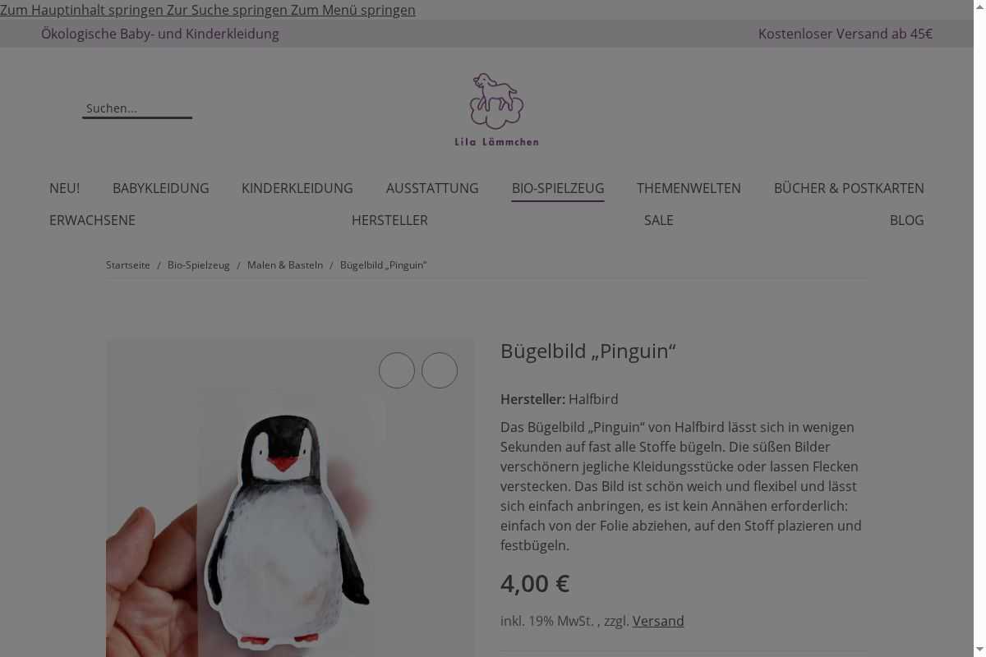Select the Bio-Spielzeug menu item
Screen dimensions: 986x657
tap(558, 188)
